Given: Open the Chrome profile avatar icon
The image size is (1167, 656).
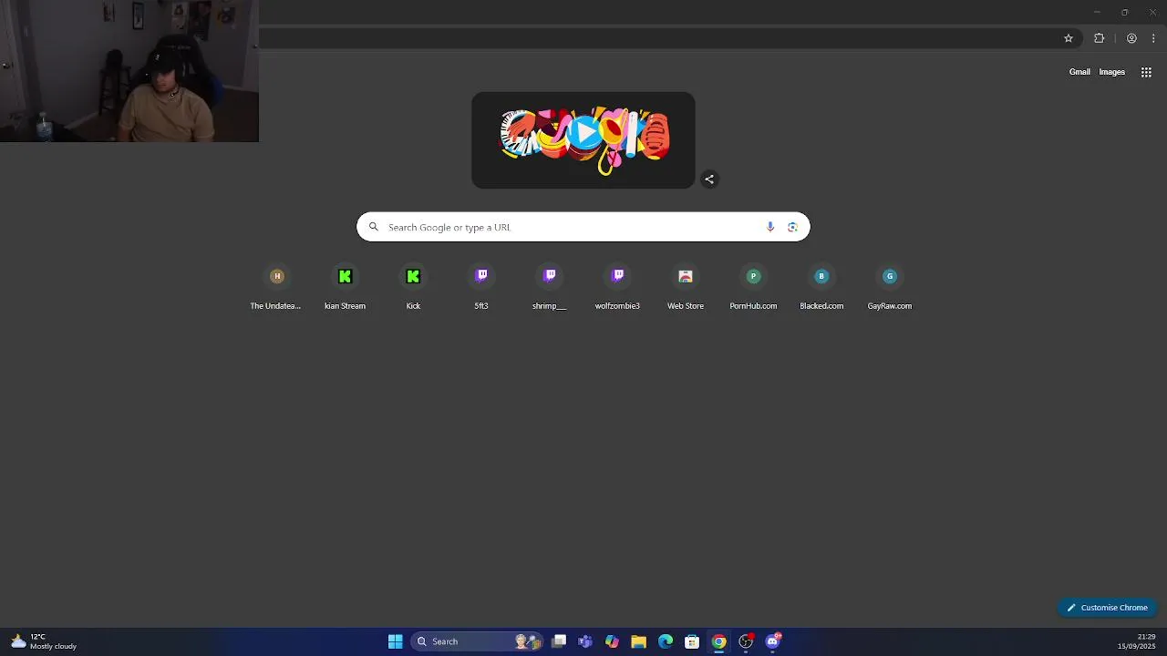Looking at the screenshot, I should point(1131,38).
